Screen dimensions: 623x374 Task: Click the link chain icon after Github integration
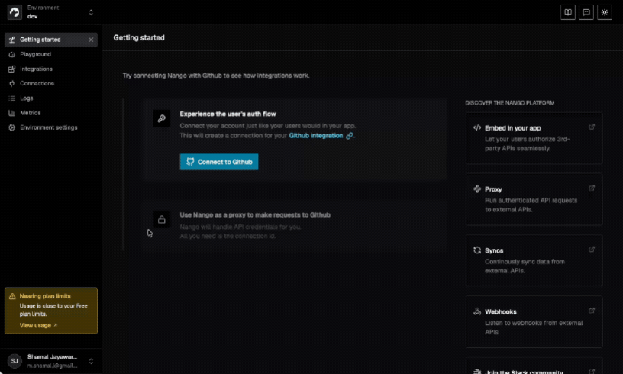[x=349, y=136]
